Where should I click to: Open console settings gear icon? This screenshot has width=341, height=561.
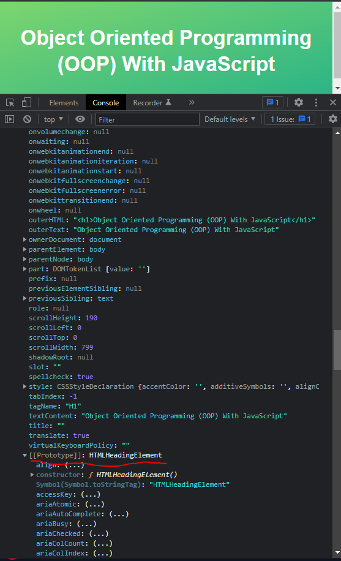pyautogui.click(x=333, y=119)
